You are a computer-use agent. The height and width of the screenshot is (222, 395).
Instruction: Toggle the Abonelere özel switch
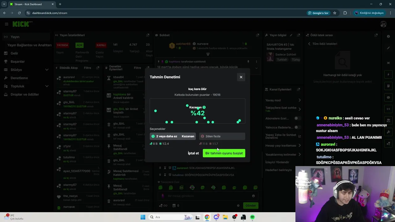click(297, 118)
